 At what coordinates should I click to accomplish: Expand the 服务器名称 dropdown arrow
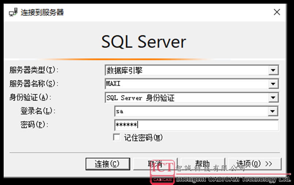coord(273,84)
